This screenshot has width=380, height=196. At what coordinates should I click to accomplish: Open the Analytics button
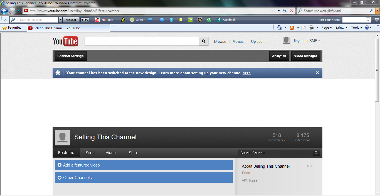coord(279,56)
